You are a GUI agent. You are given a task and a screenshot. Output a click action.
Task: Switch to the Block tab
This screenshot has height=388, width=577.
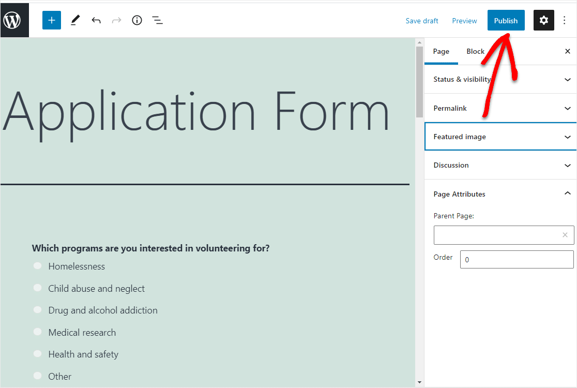[x=475, y=51]
